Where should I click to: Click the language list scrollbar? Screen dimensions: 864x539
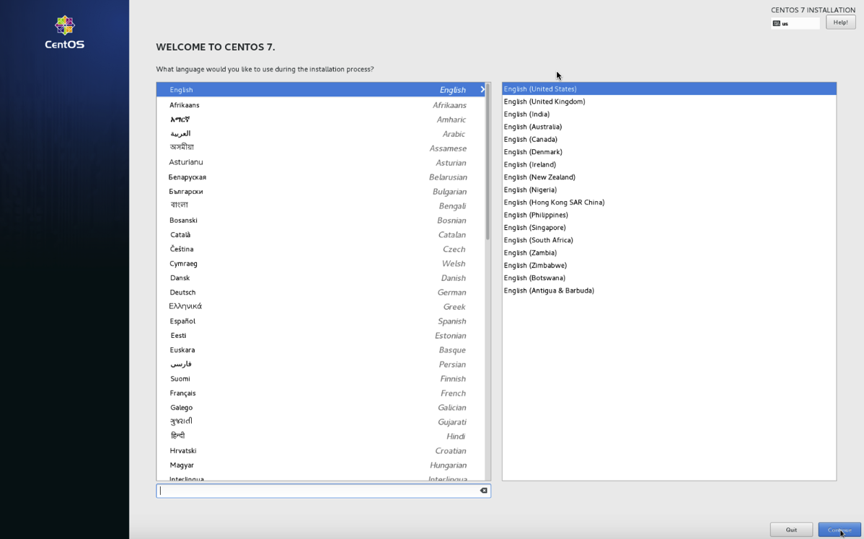pos(488,162)
